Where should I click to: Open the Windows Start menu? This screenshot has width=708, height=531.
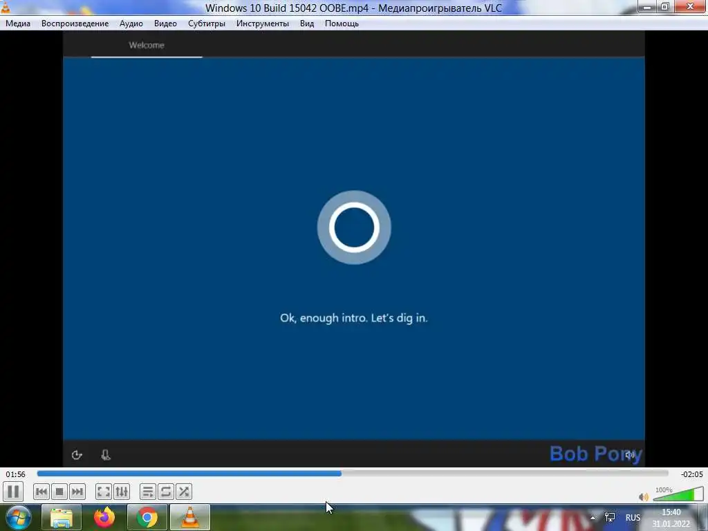click(x=18, y=517)
